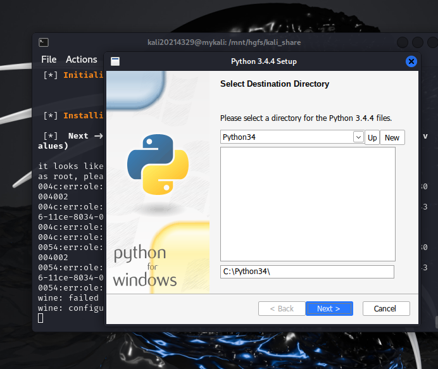Click the disabled Back button

click(282, 308)
